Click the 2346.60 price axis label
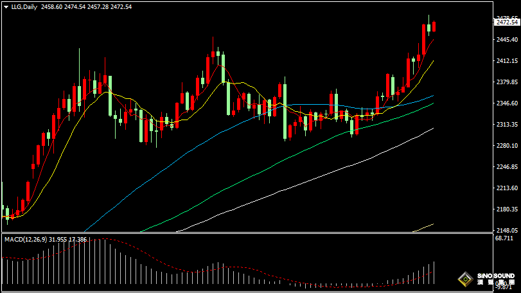This screenshot has height=293, width=521. tap(506, 103)
